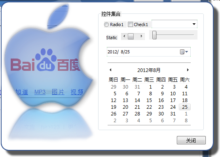Open the 图片 link
Viewport: 220px width, 157px height.
(58, 92)
